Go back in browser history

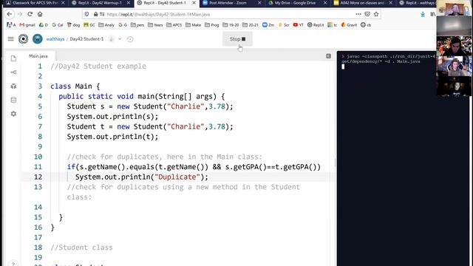[10, 14]
